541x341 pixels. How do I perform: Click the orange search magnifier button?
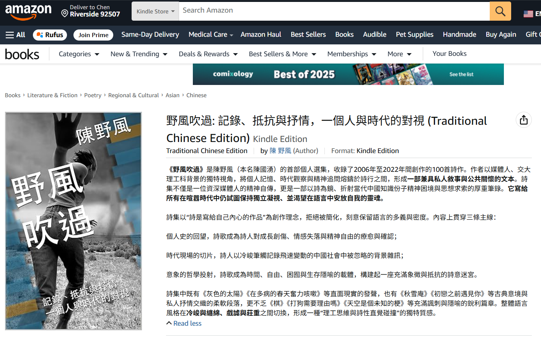point(500,11)
